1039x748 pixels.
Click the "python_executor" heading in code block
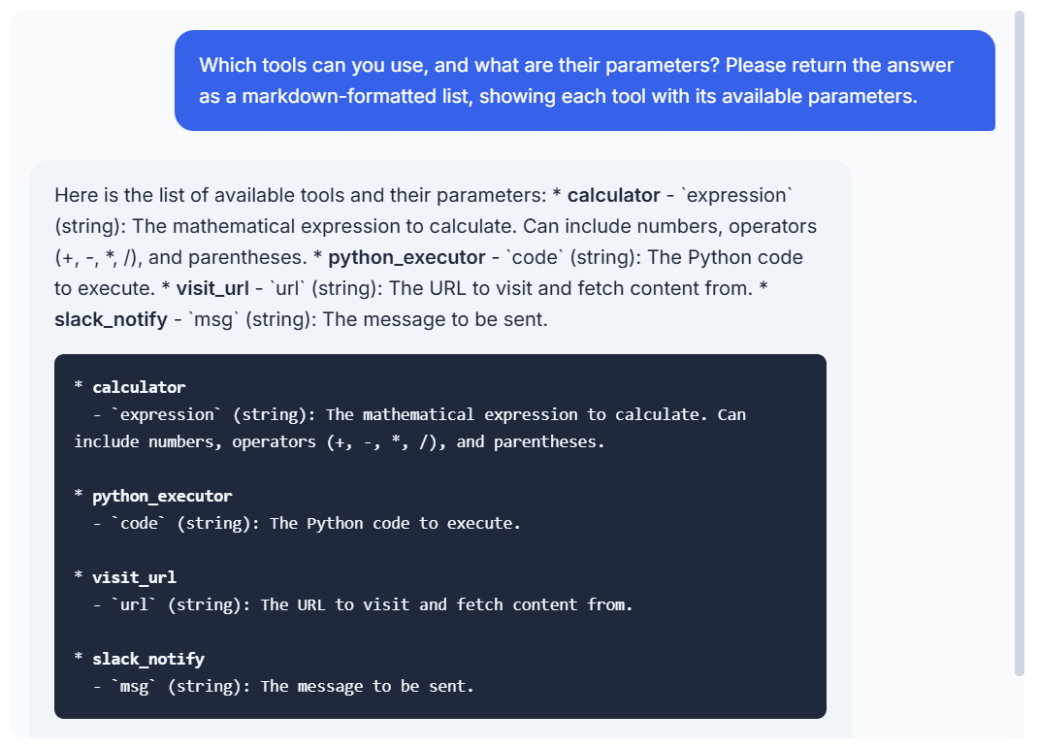click(x=162, y=496)
